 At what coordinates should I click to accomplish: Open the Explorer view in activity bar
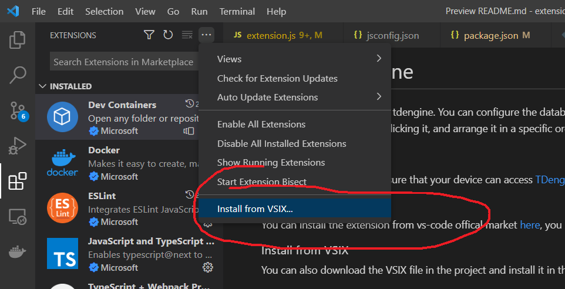(x=17, y=40)
